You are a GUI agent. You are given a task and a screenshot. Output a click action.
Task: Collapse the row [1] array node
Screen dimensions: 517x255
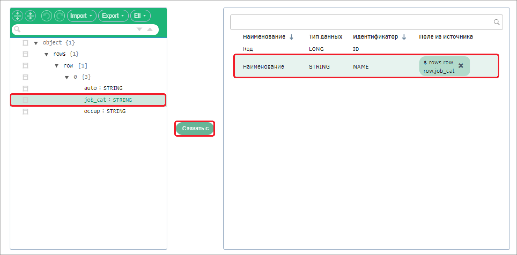click(57, 66)
